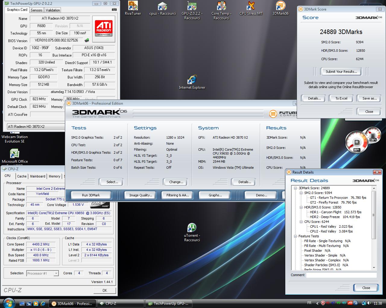Open Image Quality in 3DMark06

click(141, 195)
